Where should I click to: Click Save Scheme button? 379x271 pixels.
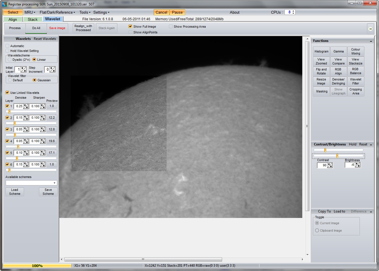[x=48, y=192]
